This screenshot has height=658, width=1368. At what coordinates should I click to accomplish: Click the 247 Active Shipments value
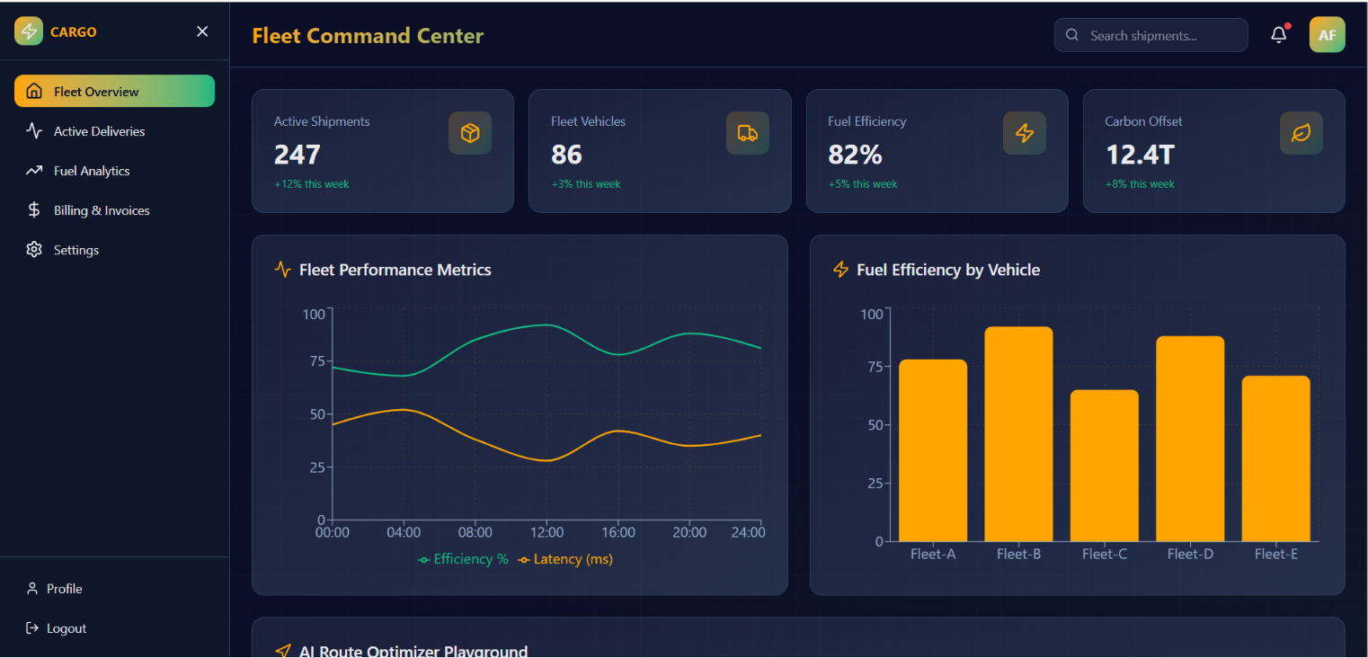(297, 155)
